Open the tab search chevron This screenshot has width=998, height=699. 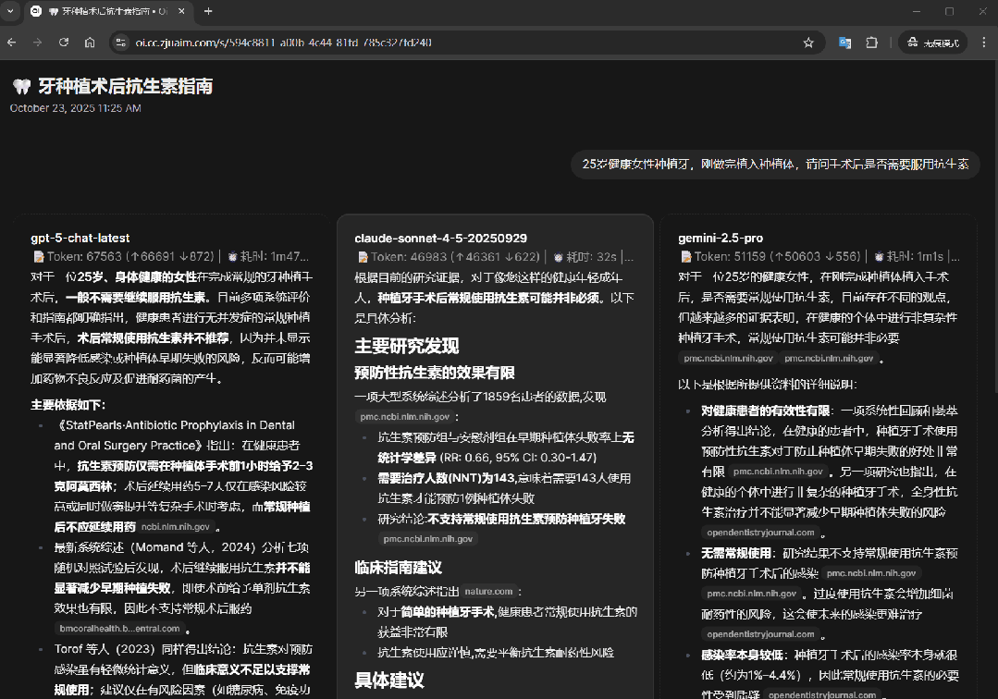pyautogui.click(x=10, y=11)
